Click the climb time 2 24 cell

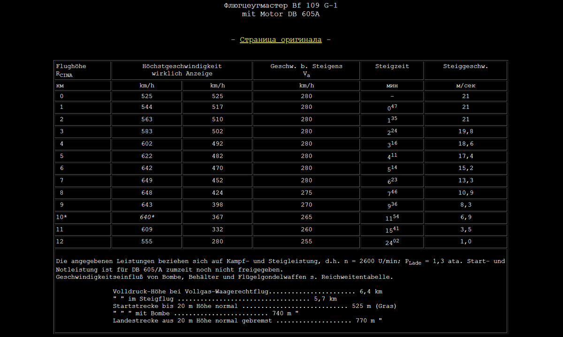(392, 132)
